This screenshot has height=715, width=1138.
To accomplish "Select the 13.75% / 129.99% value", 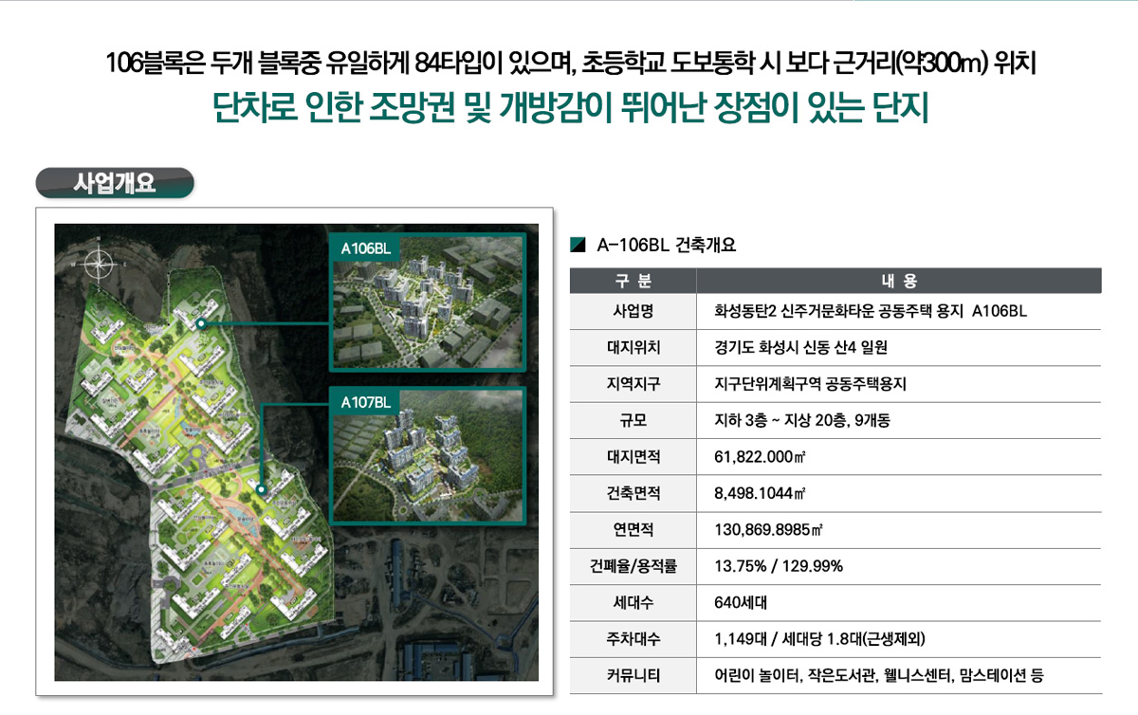I will click(x=778, y=566).
